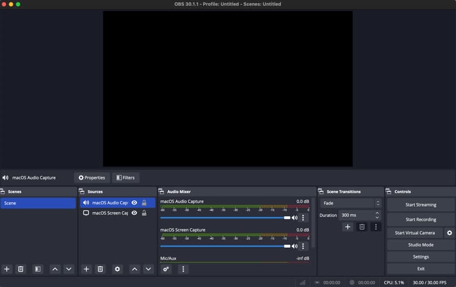Image resolution: width=456 pixels, height=287 pixels.
Task: Click 'Mic/Aux' label in Audio Mixer
Action: 168,258
